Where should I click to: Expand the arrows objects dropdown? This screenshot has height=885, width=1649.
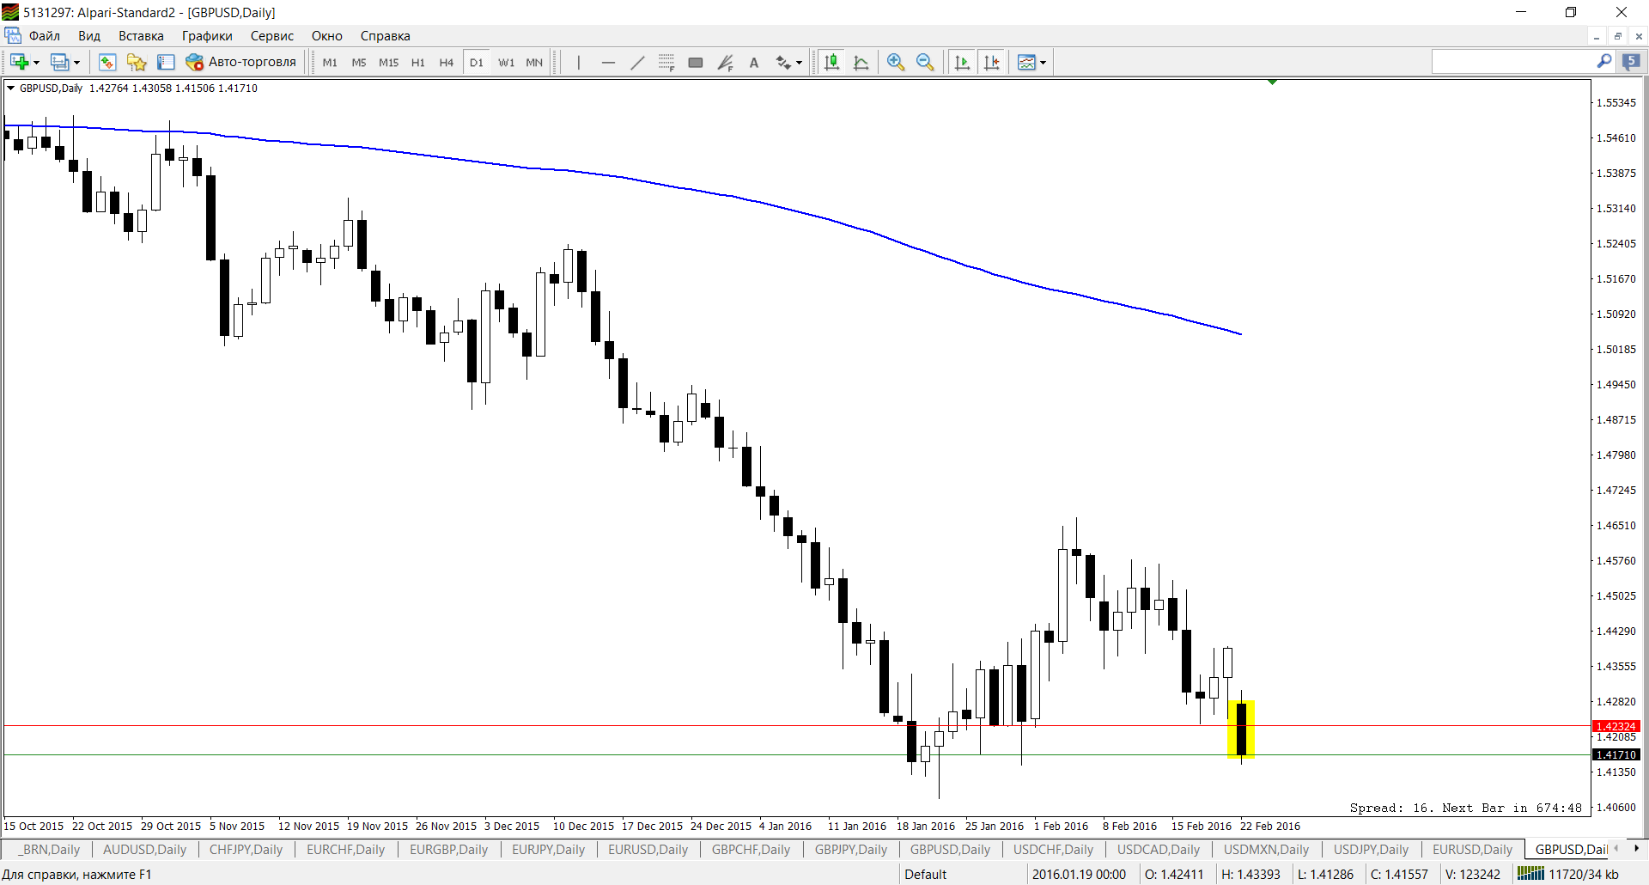coord(799,63)
